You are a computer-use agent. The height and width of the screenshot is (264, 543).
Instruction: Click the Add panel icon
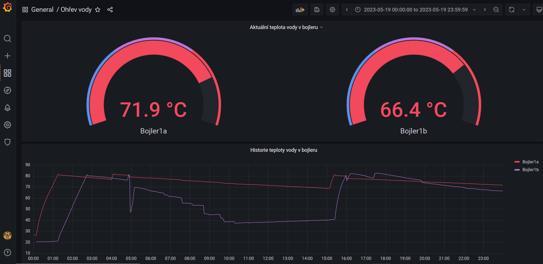[x=300, y=10]
